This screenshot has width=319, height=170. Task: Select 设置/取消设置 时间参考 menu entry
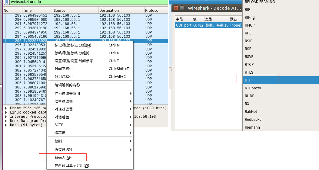point(90,61)
